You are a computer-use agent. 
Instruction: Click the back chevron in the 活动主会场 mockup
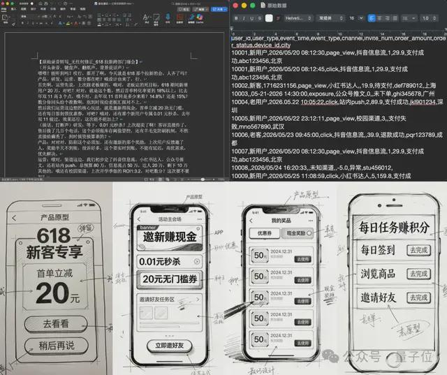[x=139, y=219]
